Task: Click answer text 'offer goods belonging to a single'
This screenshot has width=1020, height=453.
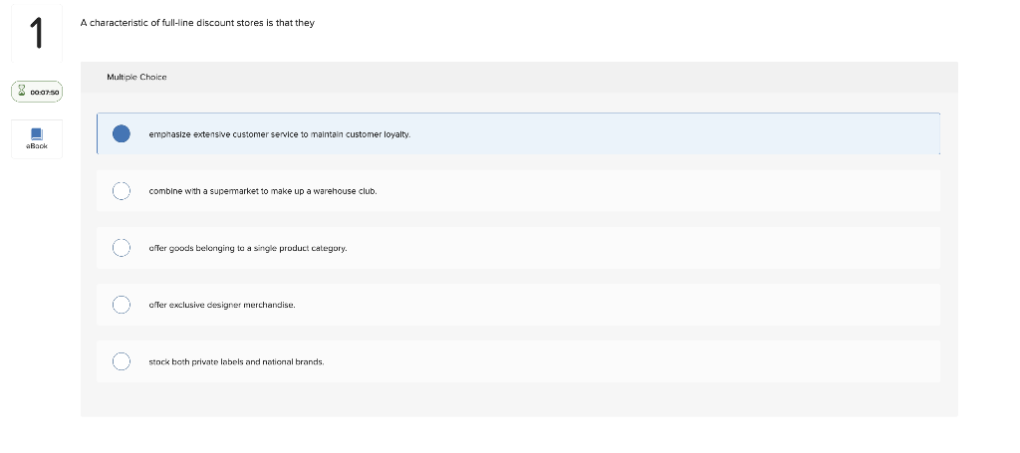Action: pos(248,248)
